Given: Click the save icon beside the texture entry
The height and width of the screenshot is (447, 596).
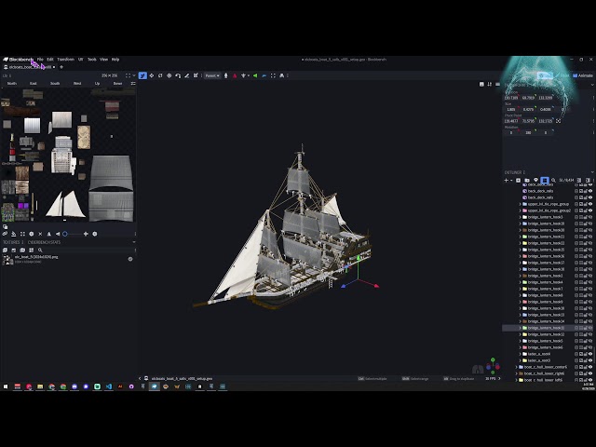Looking at the screenshot, I should click(130, 259).
